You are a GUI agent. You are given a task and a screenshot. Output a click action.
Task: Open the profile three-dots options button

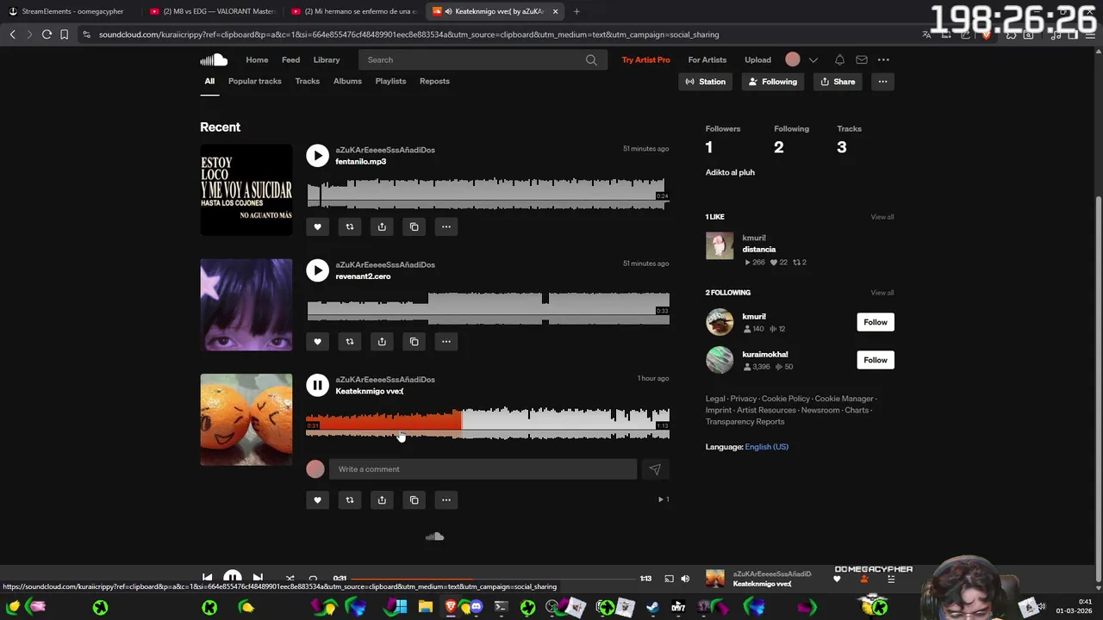click(882, 82)
